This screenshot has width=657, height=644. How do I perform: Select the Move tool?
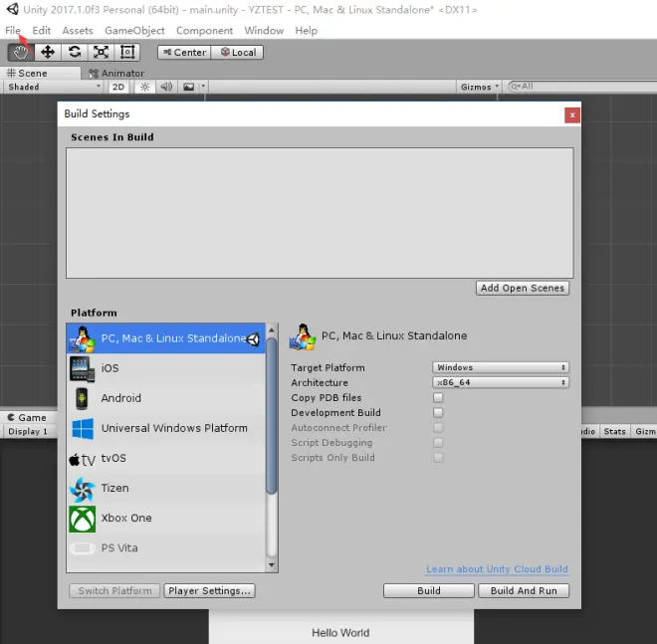[x=48, y=53]
